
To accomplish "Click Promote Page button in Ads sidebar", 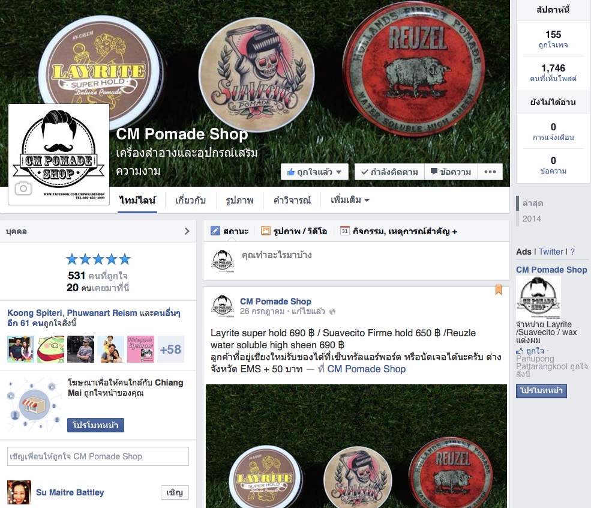I will [x=541, y=390].
